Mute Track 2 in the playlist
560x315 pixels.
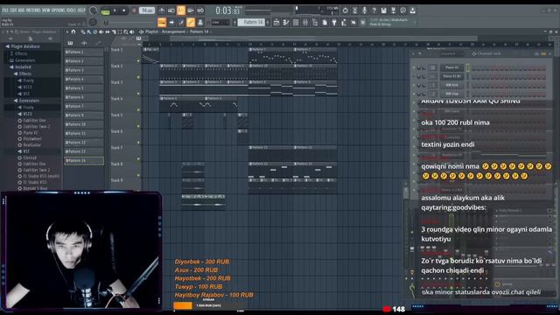click(138, 77)
